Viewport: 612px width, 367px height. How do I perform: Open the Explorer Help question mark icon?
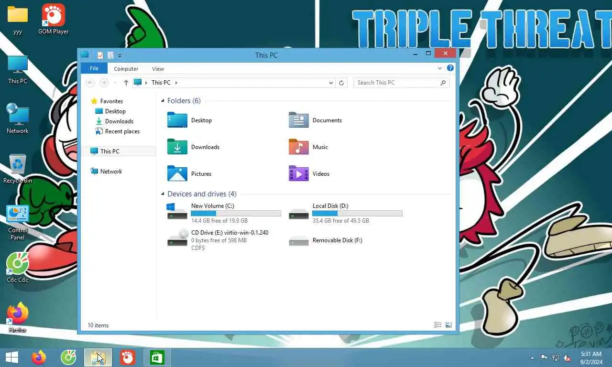coord(450,68)
